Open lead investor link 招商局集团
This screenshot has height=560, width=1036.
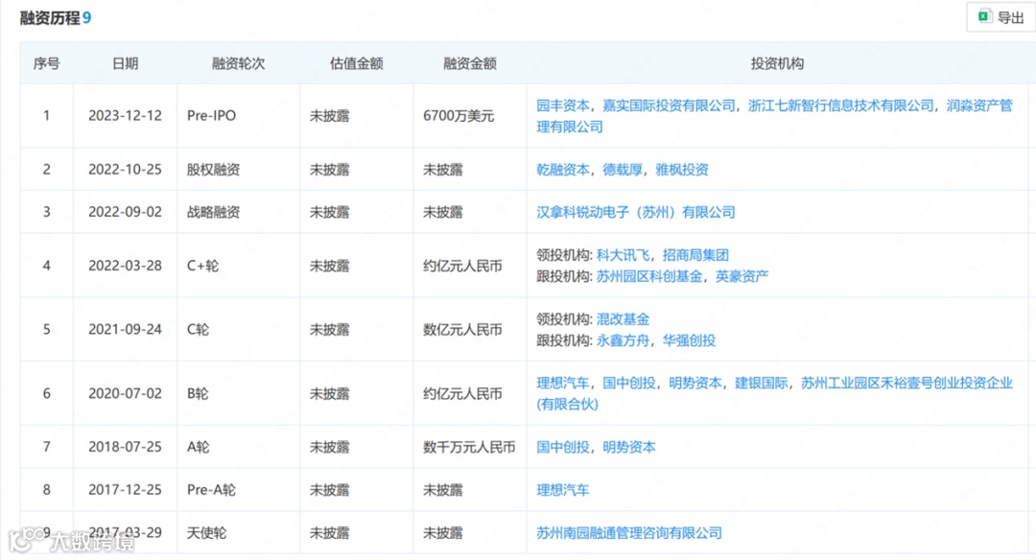(x=695, y=255)
